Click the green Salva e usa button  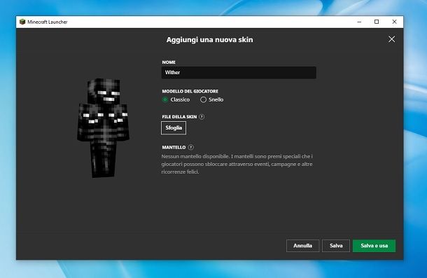tap(374, 246)
